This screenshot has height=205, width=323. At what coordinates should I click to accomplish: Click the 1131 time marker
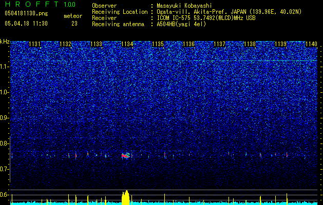click(x=34, y=44)
